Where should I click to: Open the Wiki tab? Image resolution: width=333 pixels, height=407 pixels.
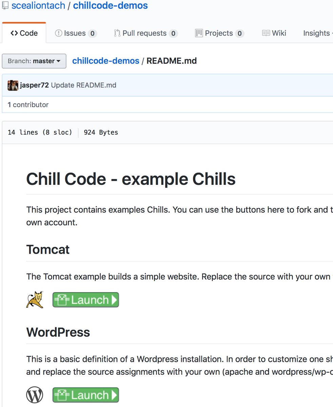point(274,33)
